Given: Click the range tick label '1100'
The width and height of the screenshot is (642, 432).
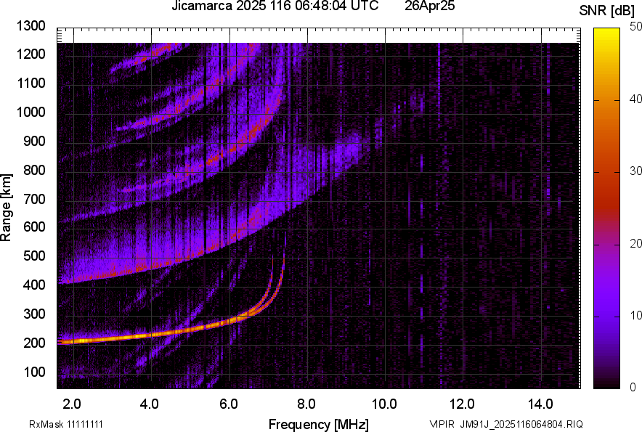Looking at the screenshot, I should (x=31, y=83).
